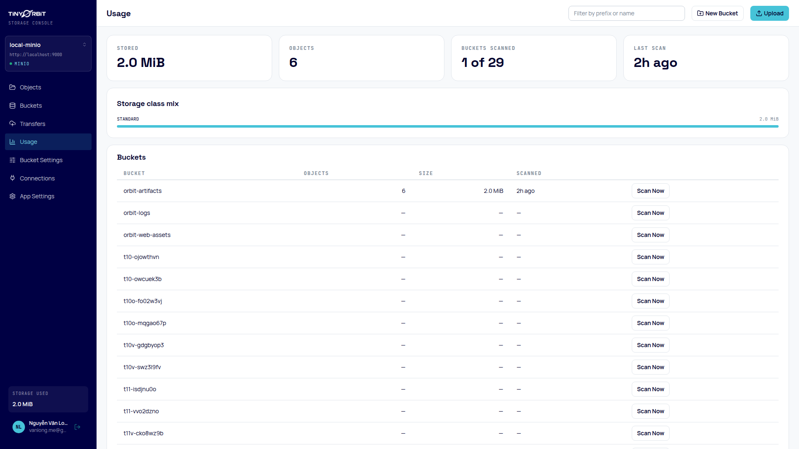Click the STANDARD storage class progress bar
The image size is (799, 449).
pos(448,126)
